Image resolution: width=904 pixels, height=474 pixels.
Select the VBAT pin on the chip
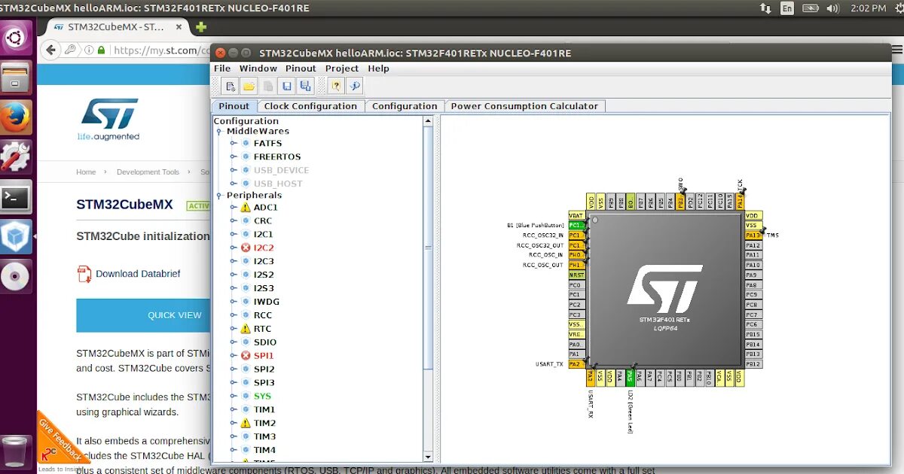(x=576, y=215)
